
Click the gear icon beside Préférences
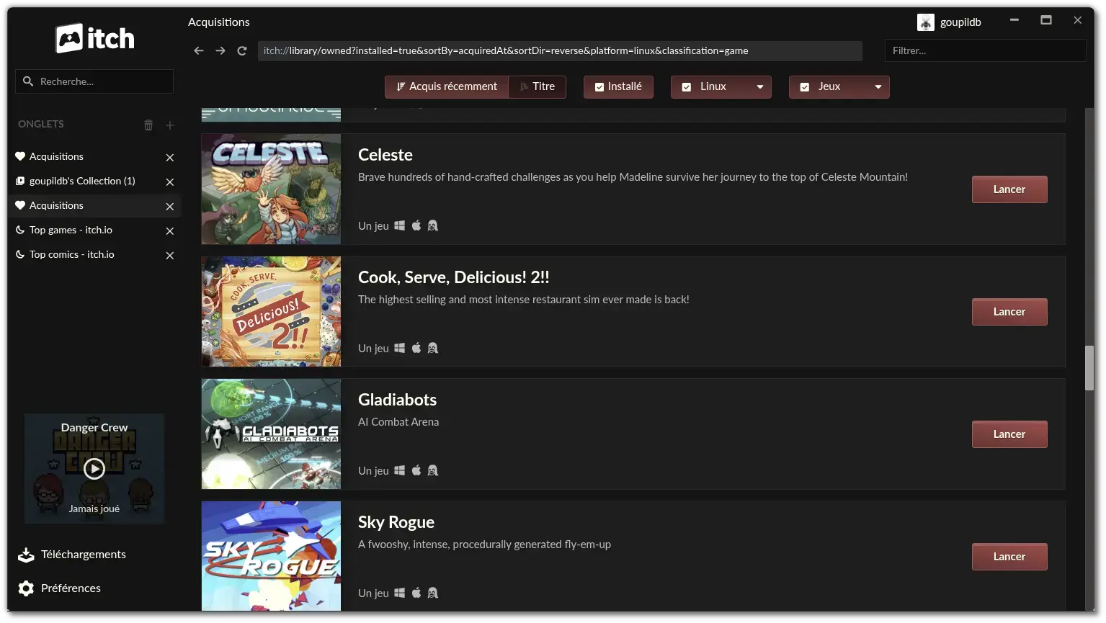tap(26, 588)
